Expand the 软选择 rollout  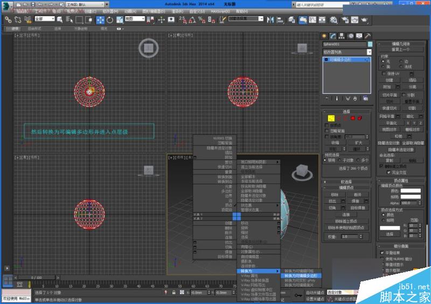[346, 182]
